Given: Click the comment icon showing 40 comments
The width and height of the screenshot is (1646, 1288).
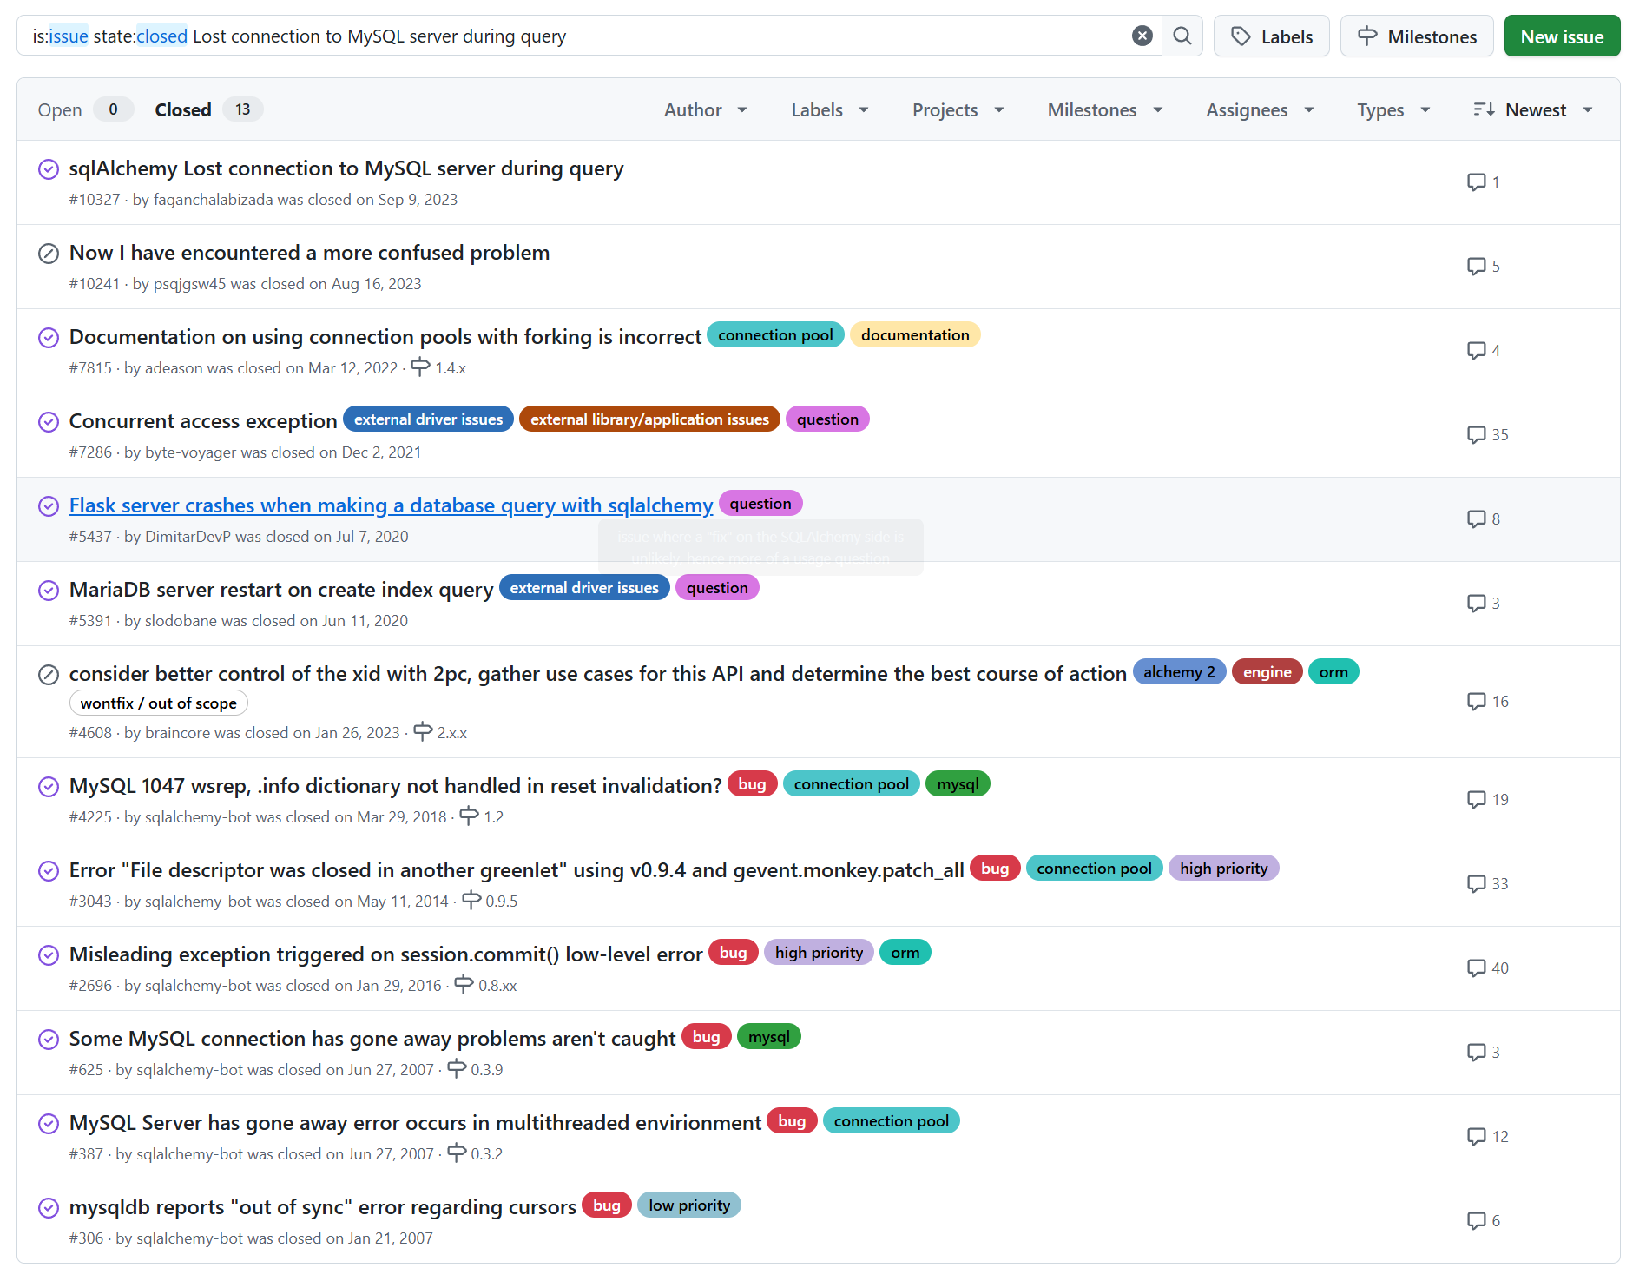Looking at the screenshot, I should pos(1476,968).
